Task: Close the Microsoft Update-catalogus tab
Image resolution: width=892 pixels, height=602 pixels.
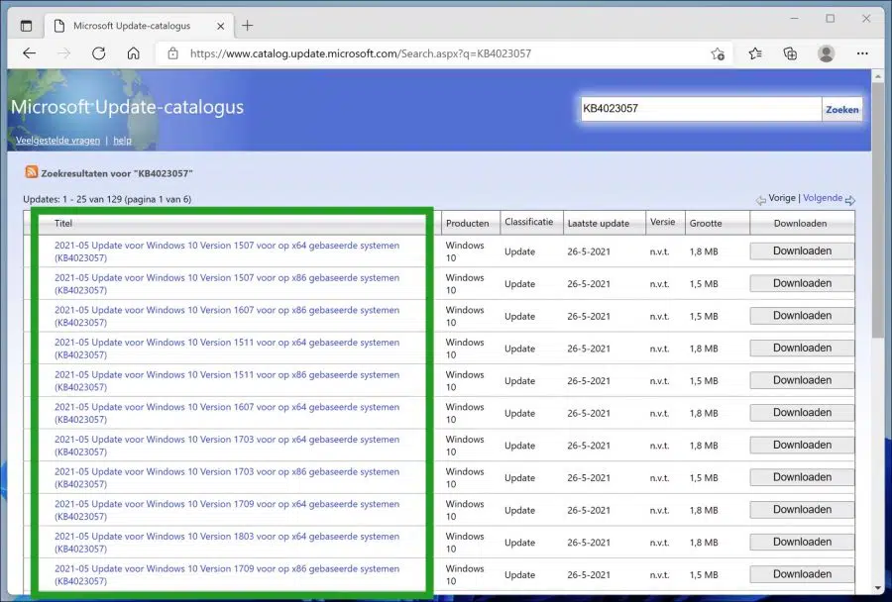Action: tap(221, 26)
